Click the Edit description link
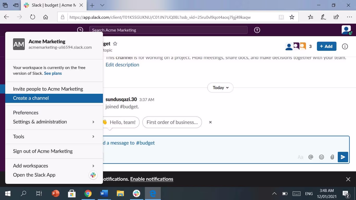 [122, 65]
